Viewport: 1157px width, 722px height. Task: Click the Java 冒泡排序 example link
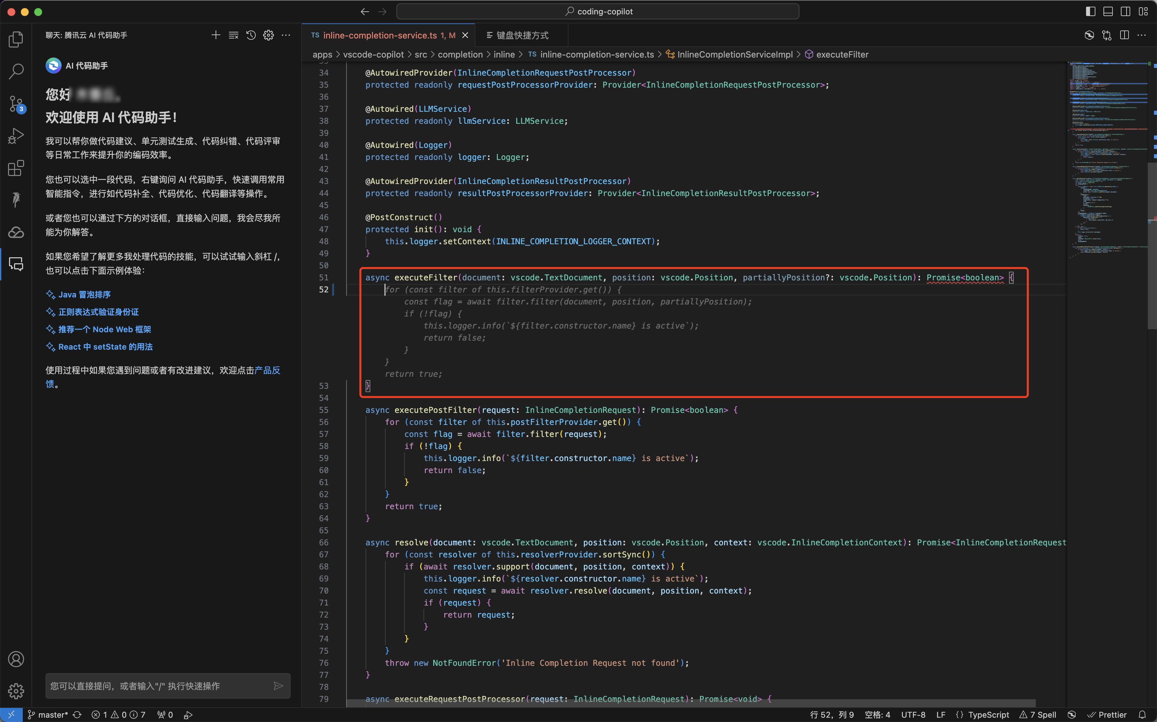[x=85, y=295]
